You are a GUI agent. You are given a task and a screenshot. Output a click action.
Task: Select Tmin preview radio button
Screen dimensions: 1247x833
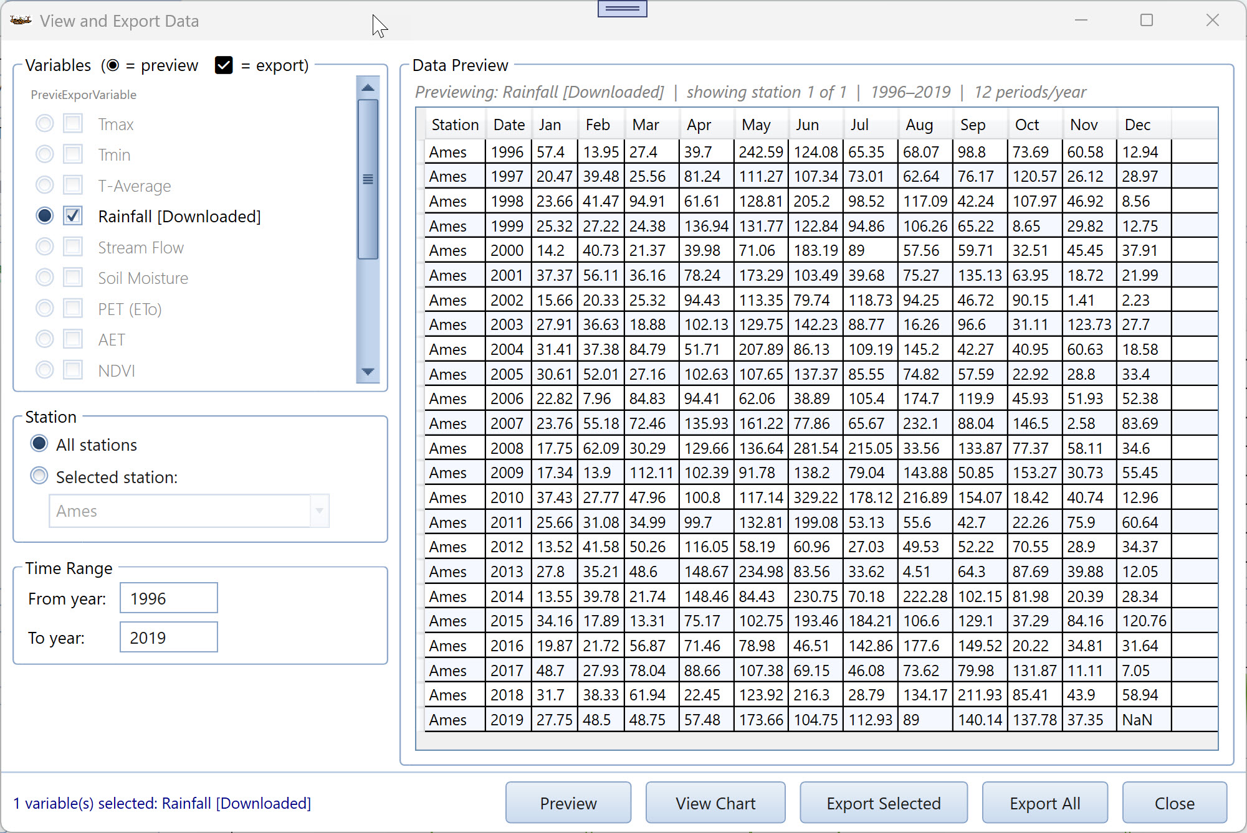pos(44,154)
